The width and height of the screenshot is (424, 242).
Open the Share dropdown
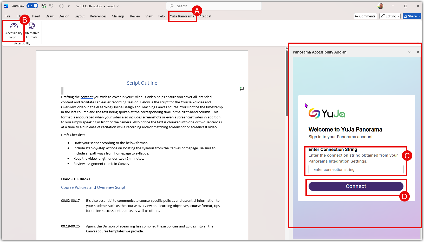point(412,16)
